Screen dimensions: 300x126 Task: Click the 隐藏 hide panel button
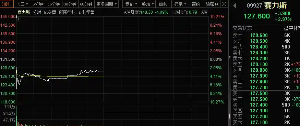pos(212,4)
